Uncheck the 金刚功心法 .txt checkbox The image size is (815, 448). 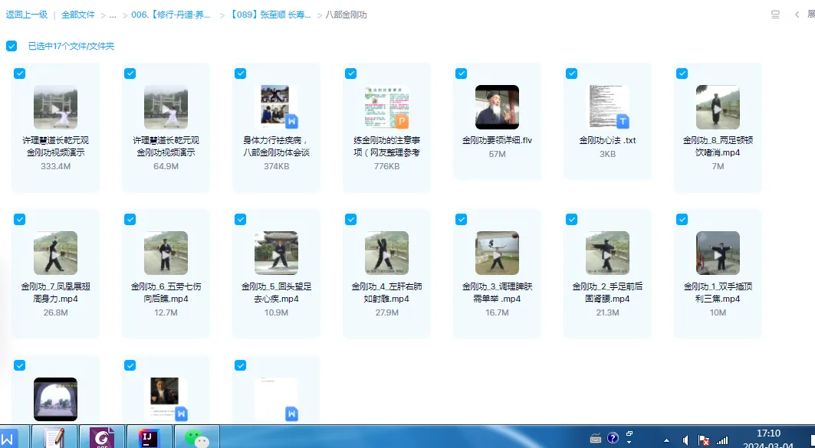(x=571, y=74)
